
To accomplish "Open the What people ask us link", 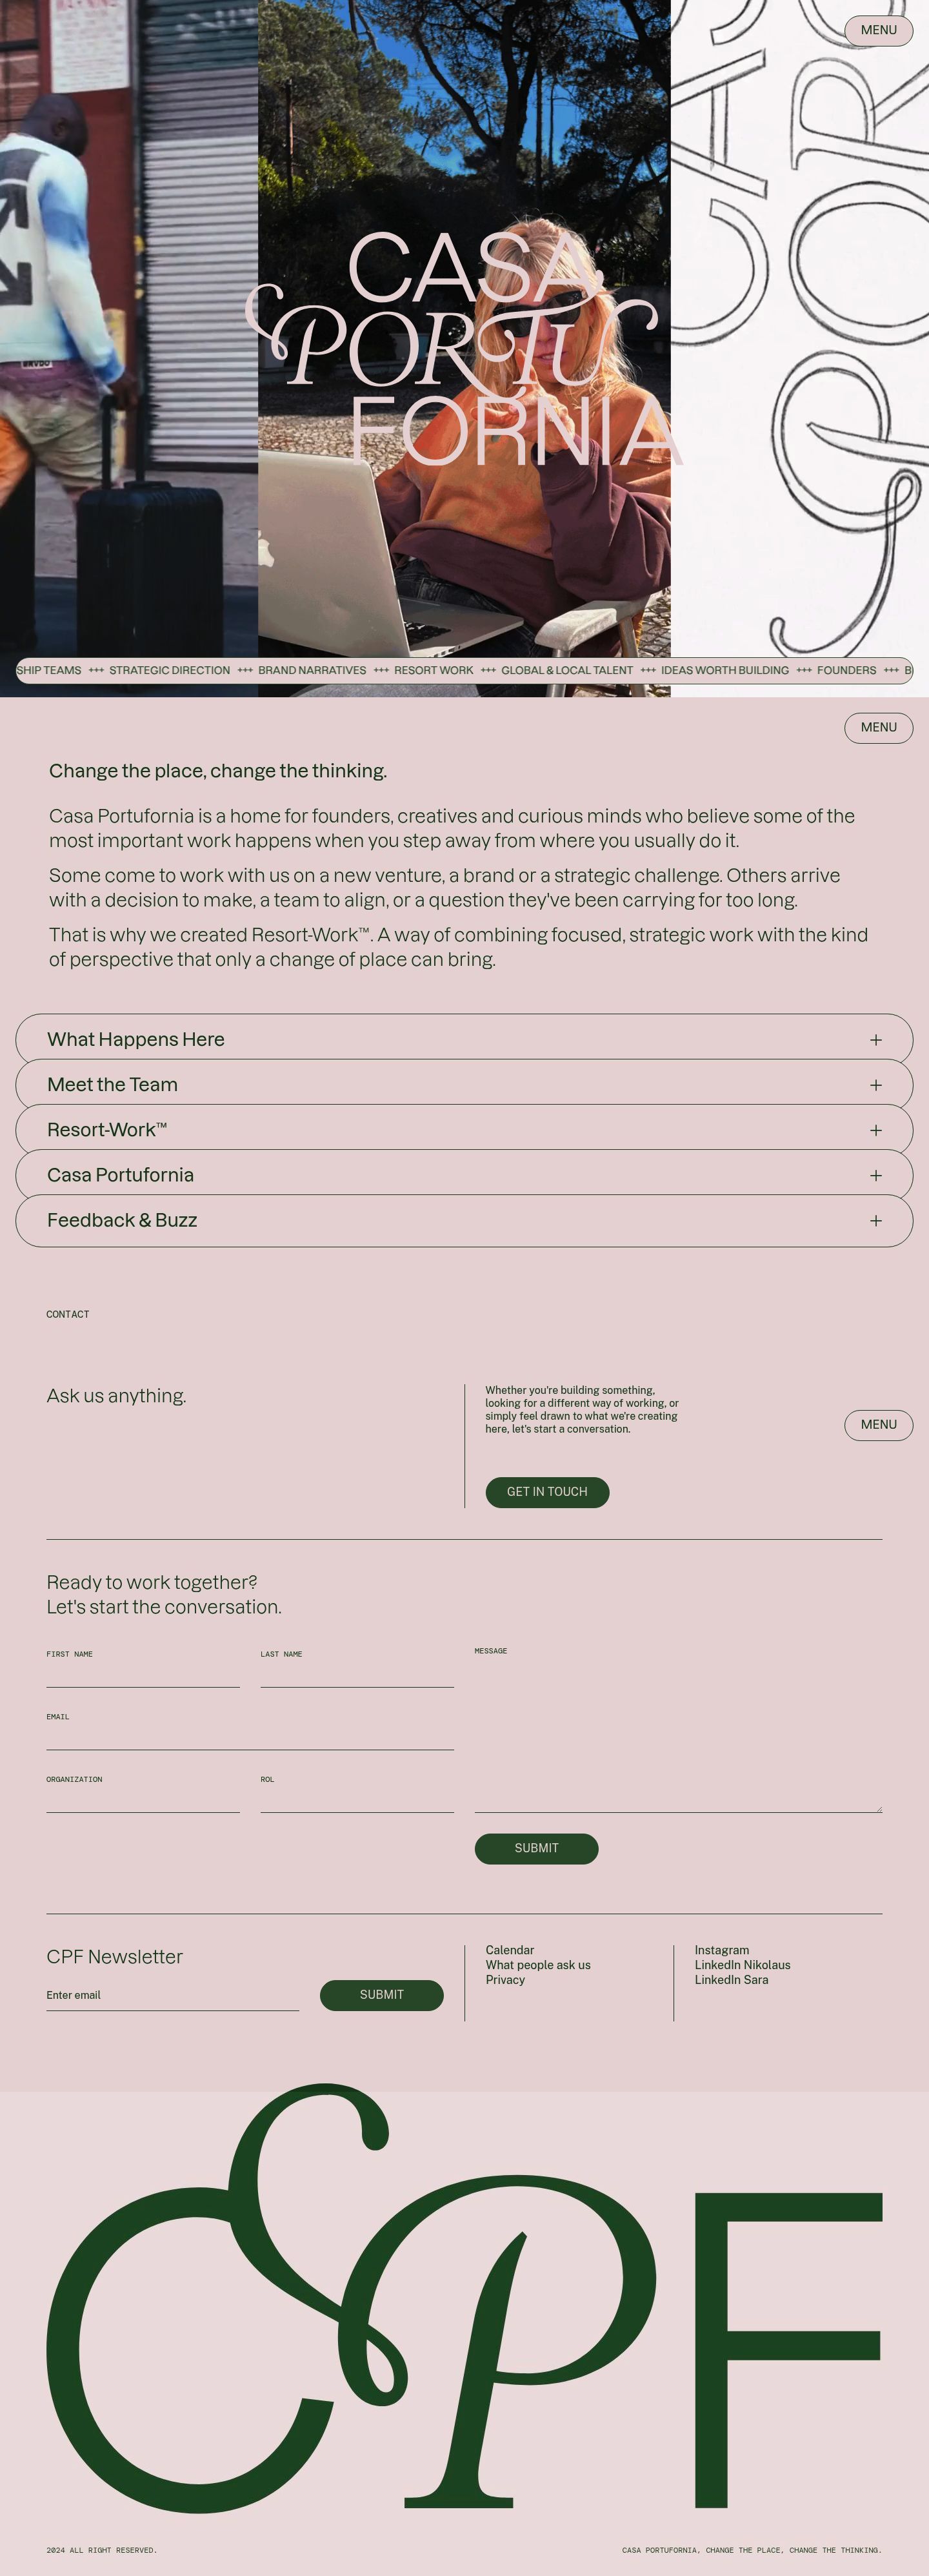I will [537, 1965].
